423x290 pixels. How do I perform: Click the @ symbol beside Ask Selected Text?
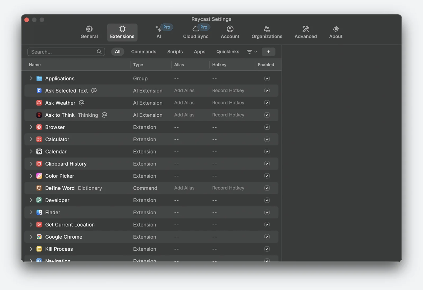(94, 90)
